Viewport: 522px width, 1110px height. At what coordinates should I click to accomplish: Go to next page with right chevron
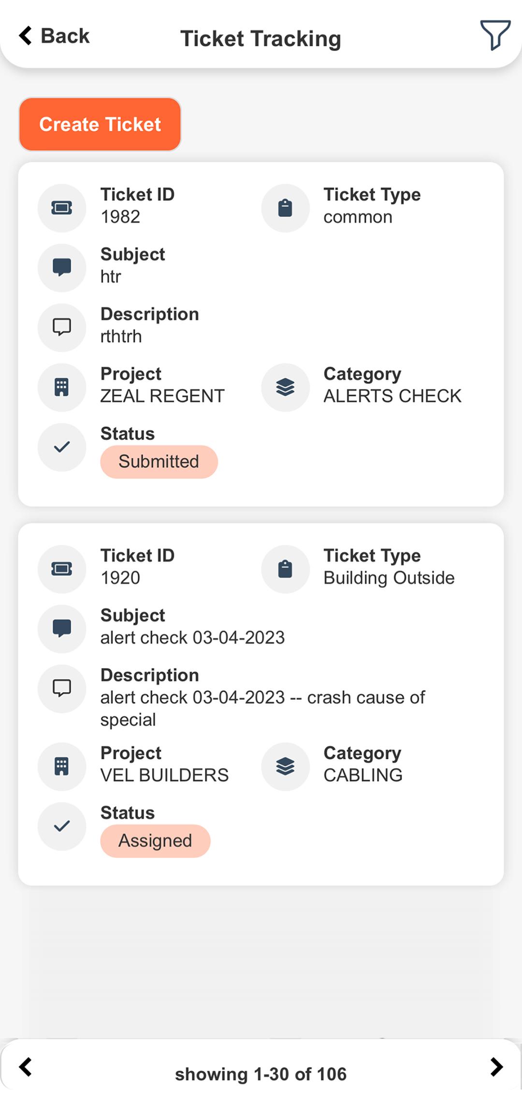[x=496, y=1067]
